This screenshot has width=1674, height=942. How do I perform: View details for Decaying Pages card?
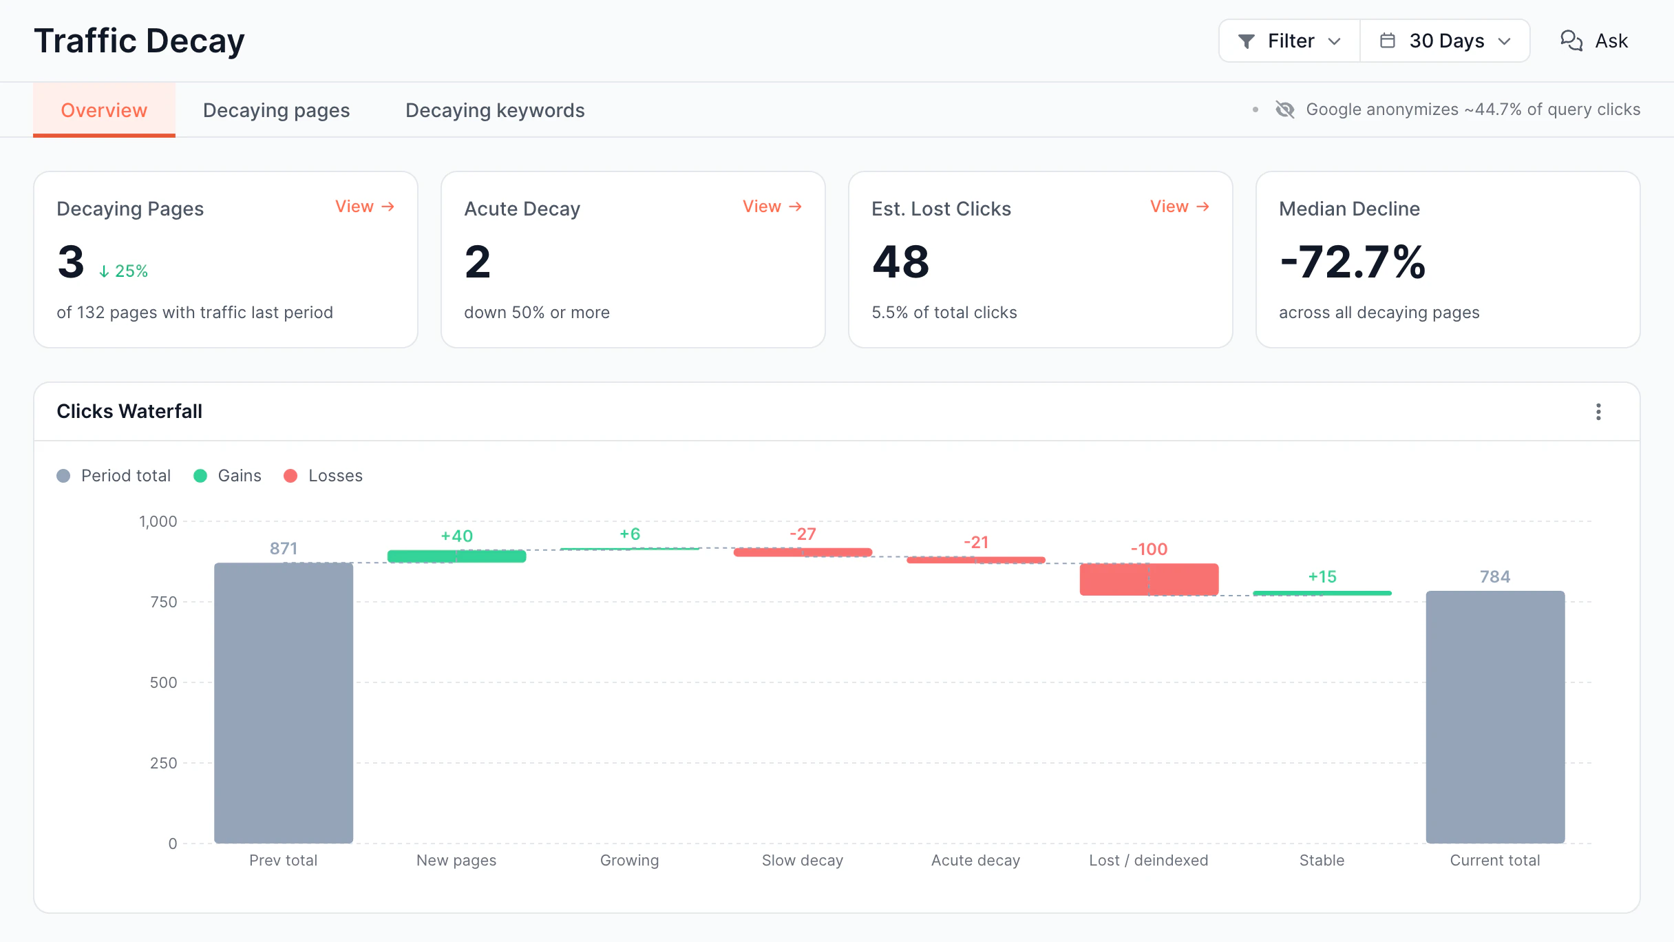pyautogui.click(x=365, y=207)
